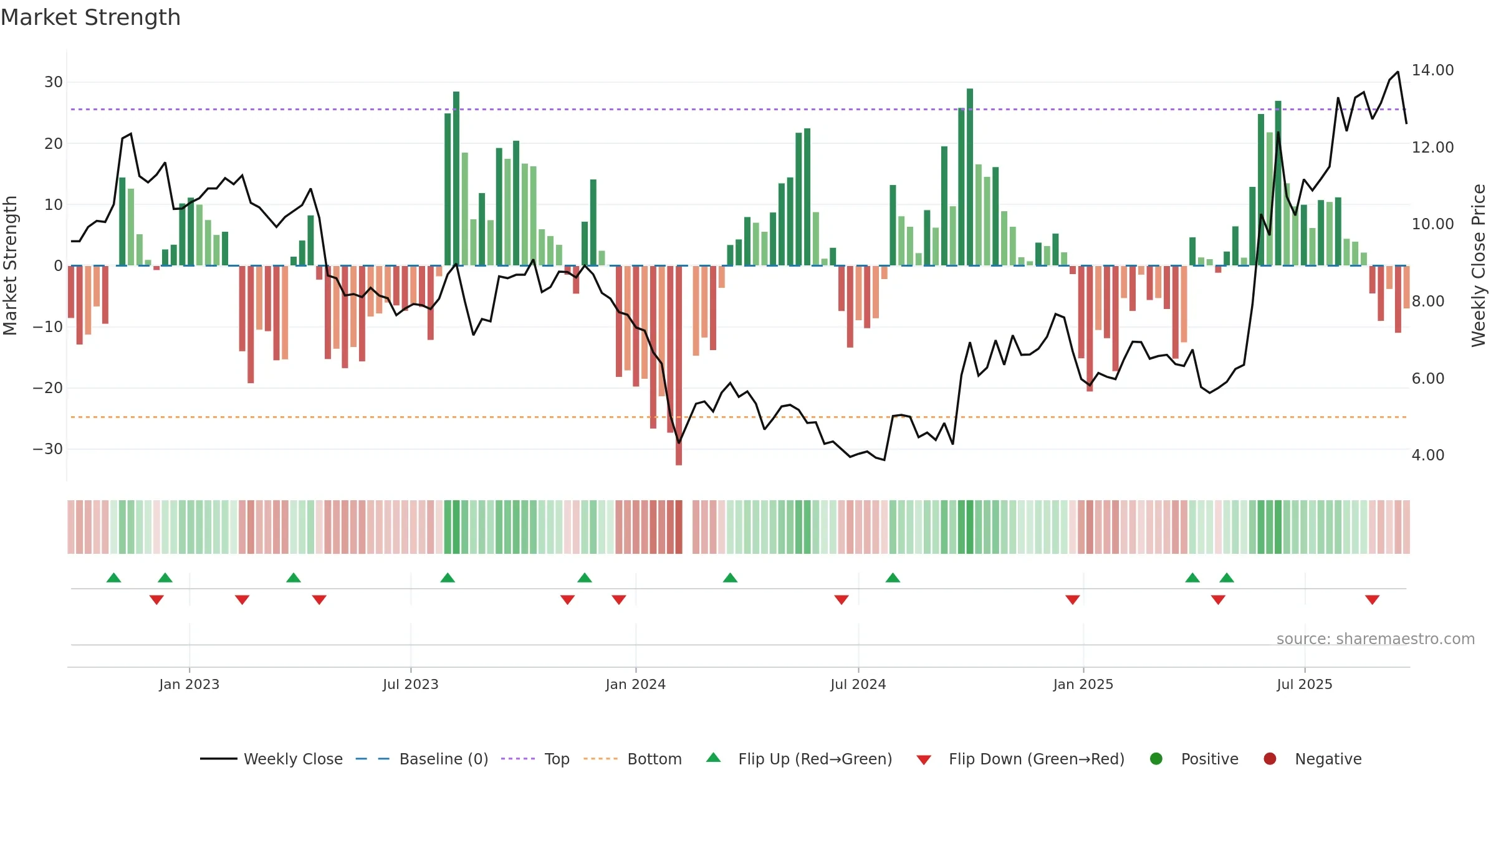The height and width of the screenshot is (841, 1496).
Task: Click the Jan 2024 axis label
Action: [636, 685]
